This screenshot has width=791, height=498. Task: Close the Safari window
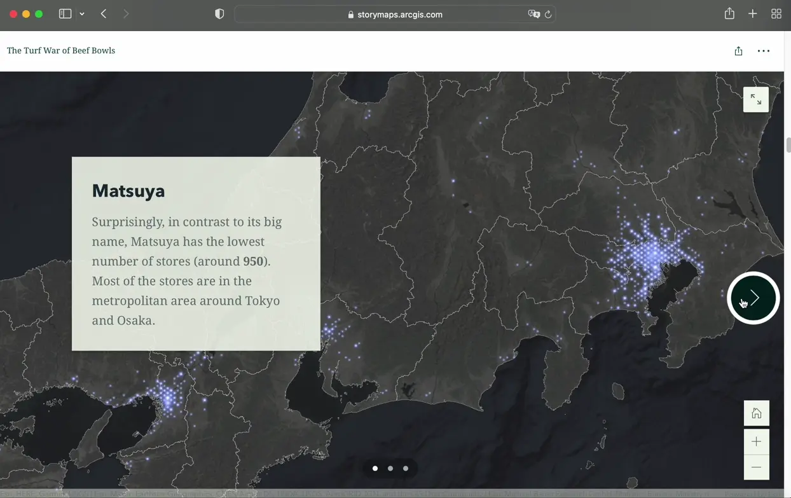coord(13,14)
